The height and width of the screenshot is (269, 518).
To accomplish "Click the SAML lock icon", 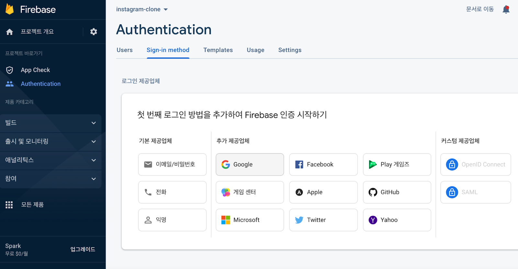I will 452,192.
